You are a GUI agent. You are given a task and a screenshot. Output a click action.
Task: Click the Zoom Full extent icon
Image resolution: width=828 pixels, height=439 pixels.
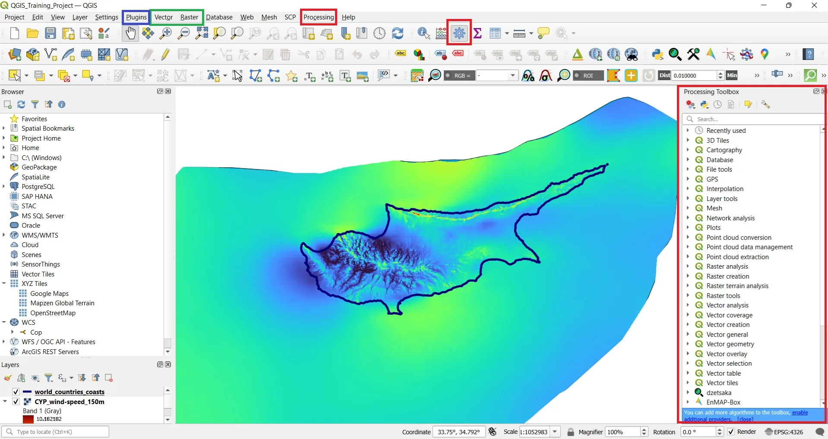tap(202, 33)
